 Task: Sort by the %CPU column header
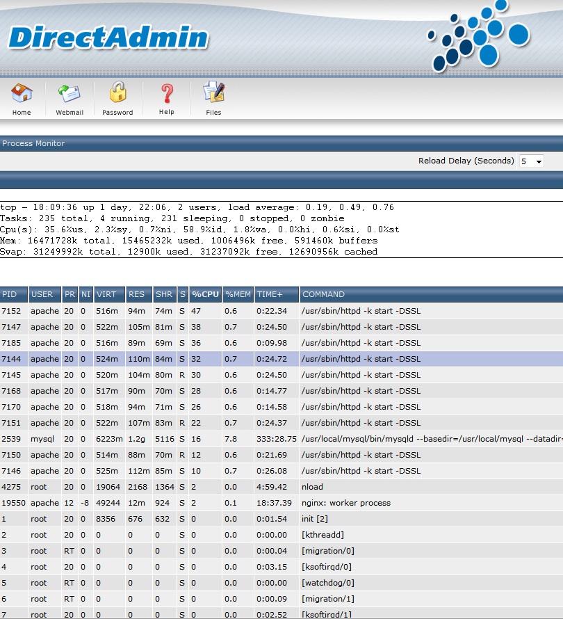206,294
